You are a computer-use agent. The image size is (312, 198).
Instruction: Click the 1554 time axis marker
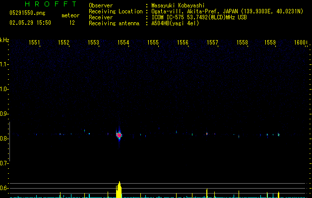pyautogui.click(x=124, y=43)
